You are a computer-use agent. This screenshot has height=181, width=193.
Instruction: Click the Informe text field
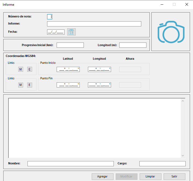tap(94, 24)
